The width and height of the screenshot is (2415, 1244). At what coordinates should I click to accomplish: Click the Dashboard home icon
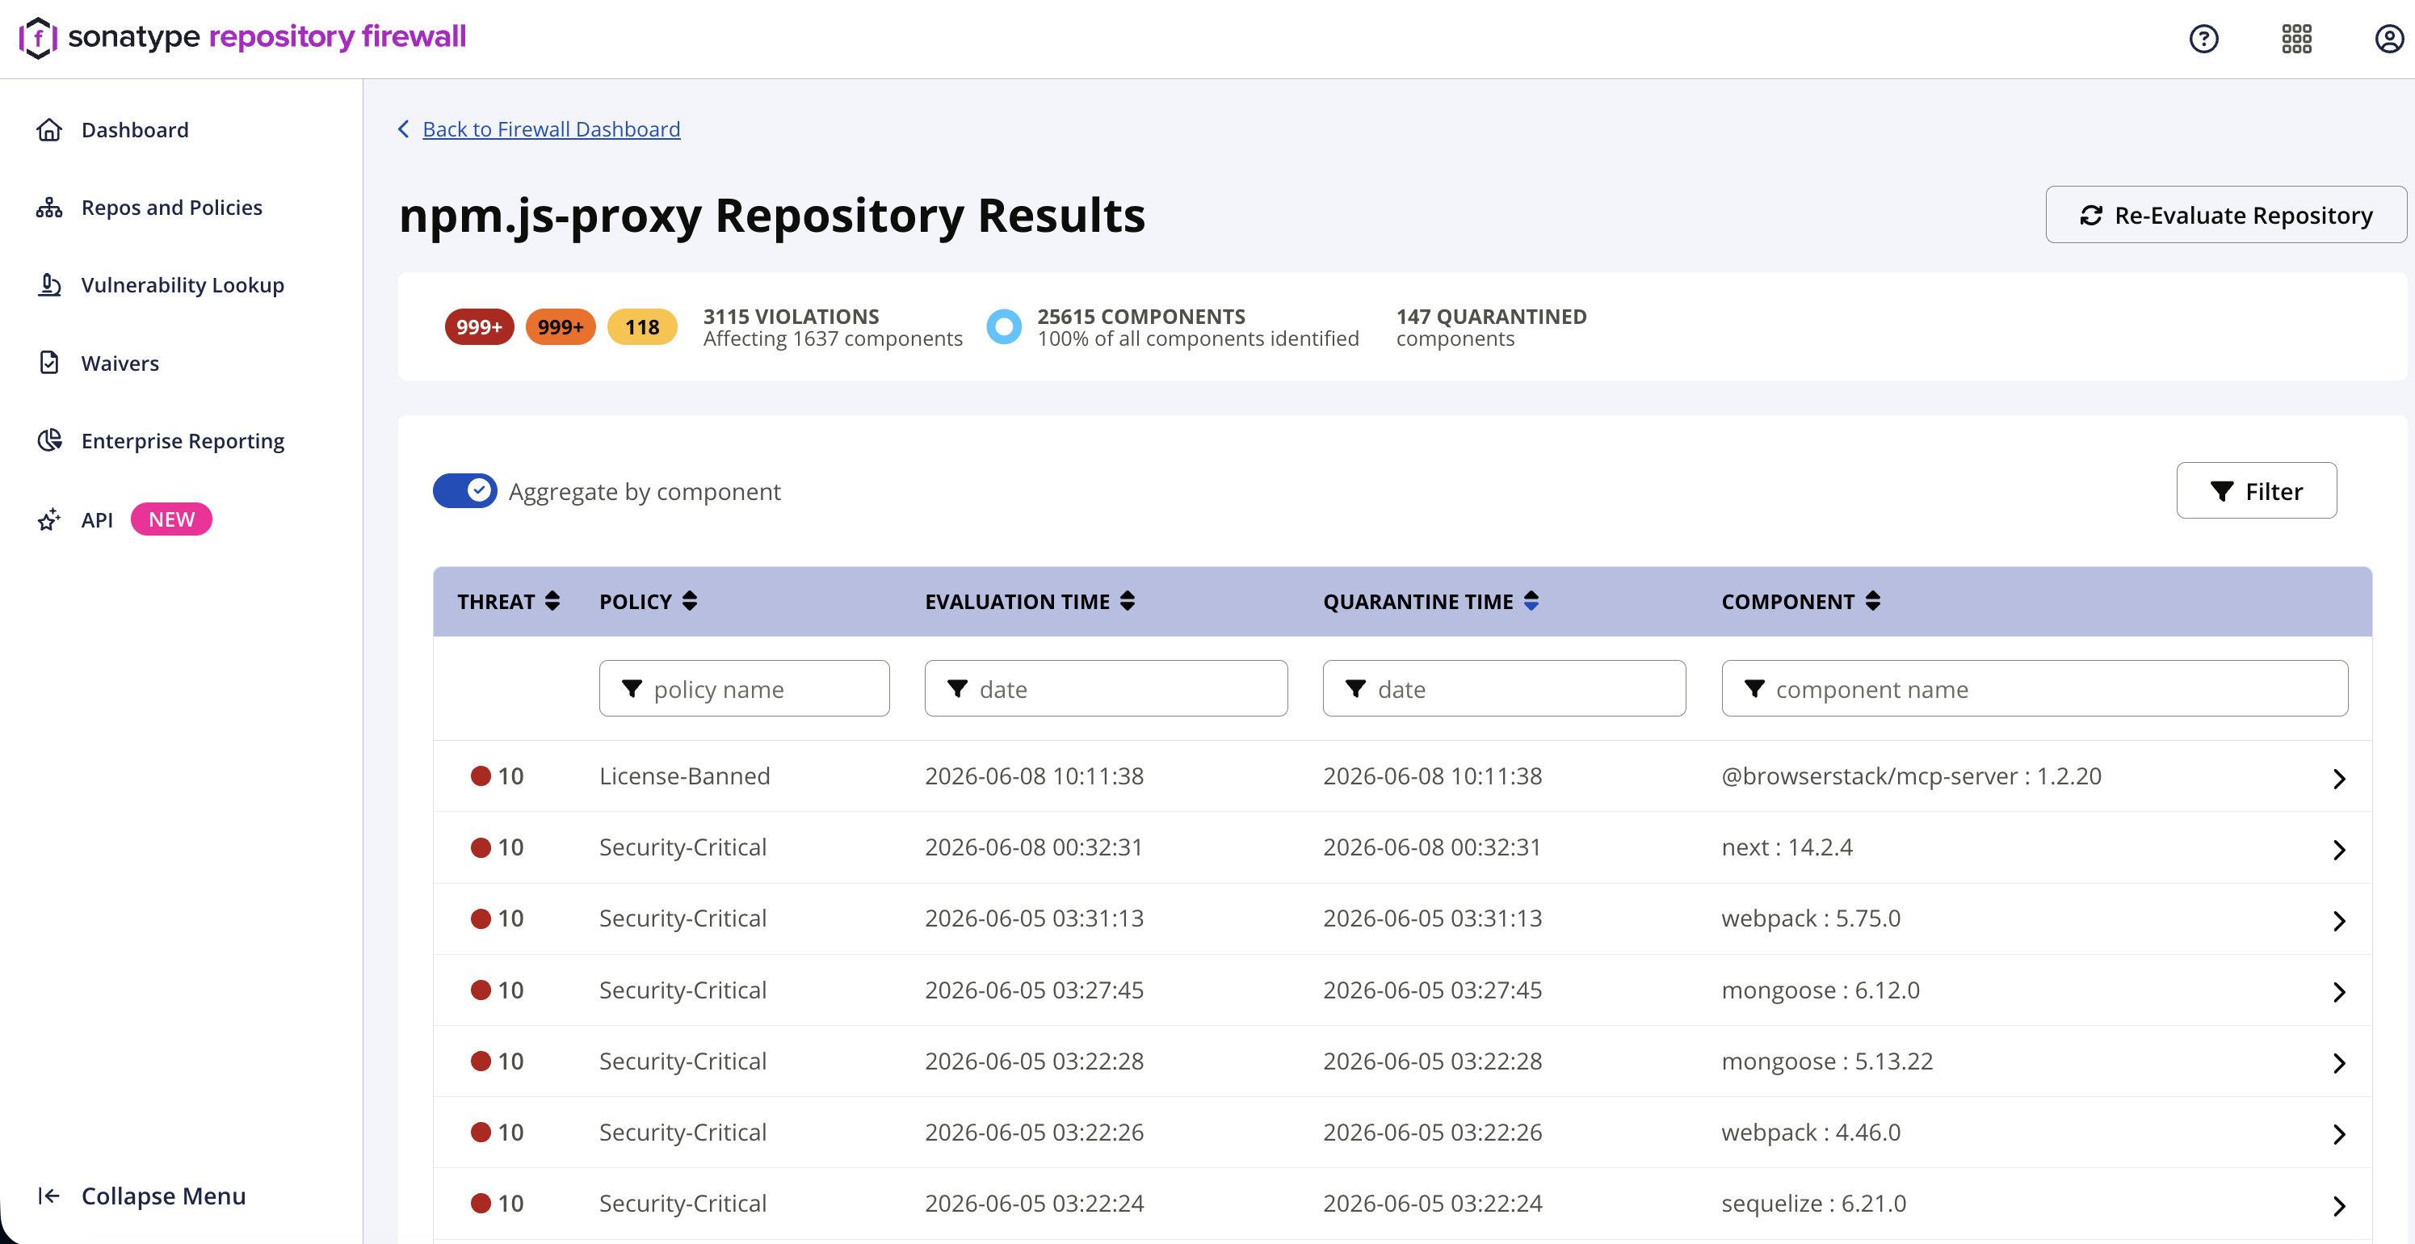click(50, 129)
